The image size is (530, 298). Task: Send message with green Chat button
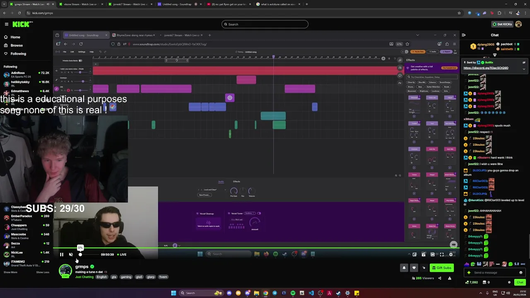click(520, 282)
